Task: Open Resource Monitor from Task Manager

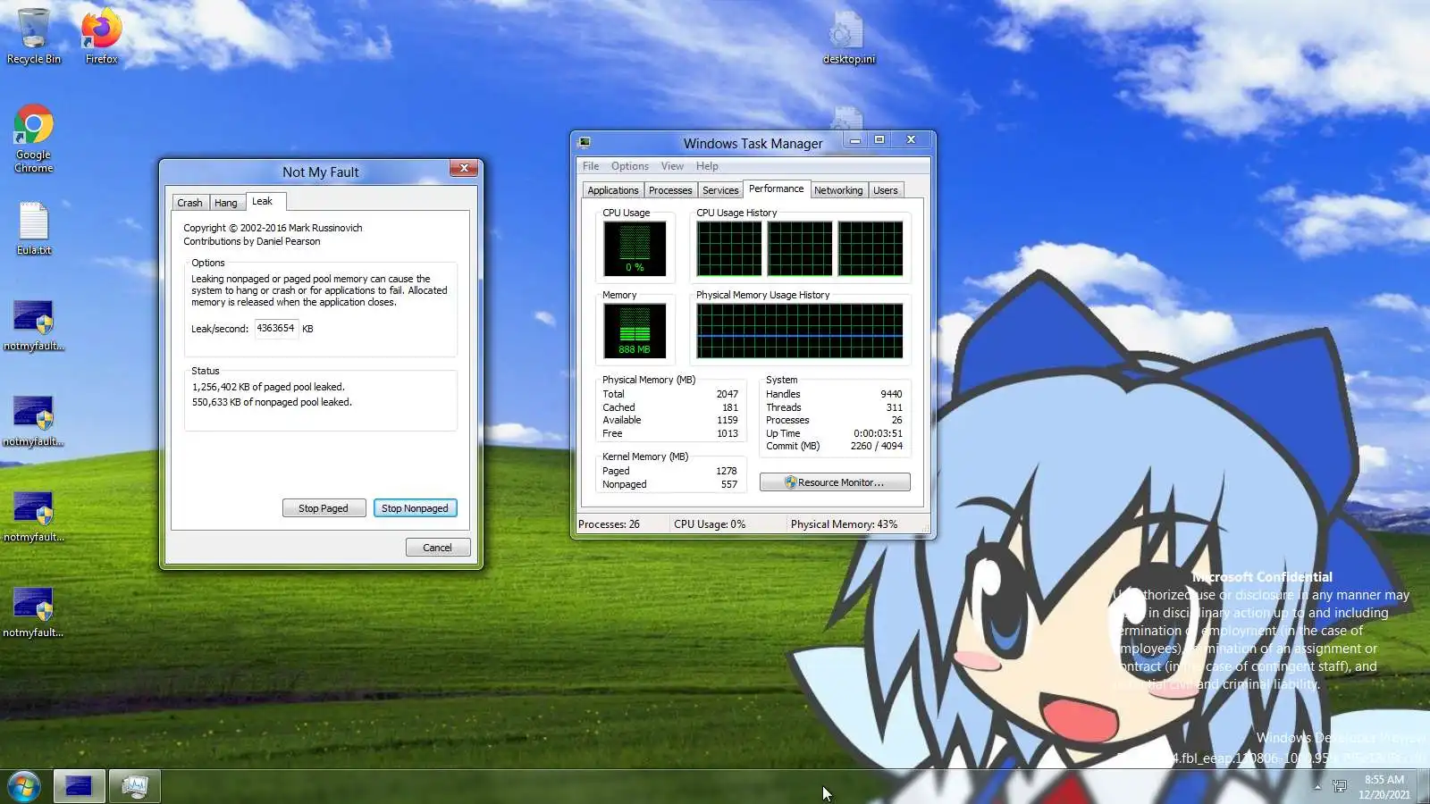Action: 835,482
